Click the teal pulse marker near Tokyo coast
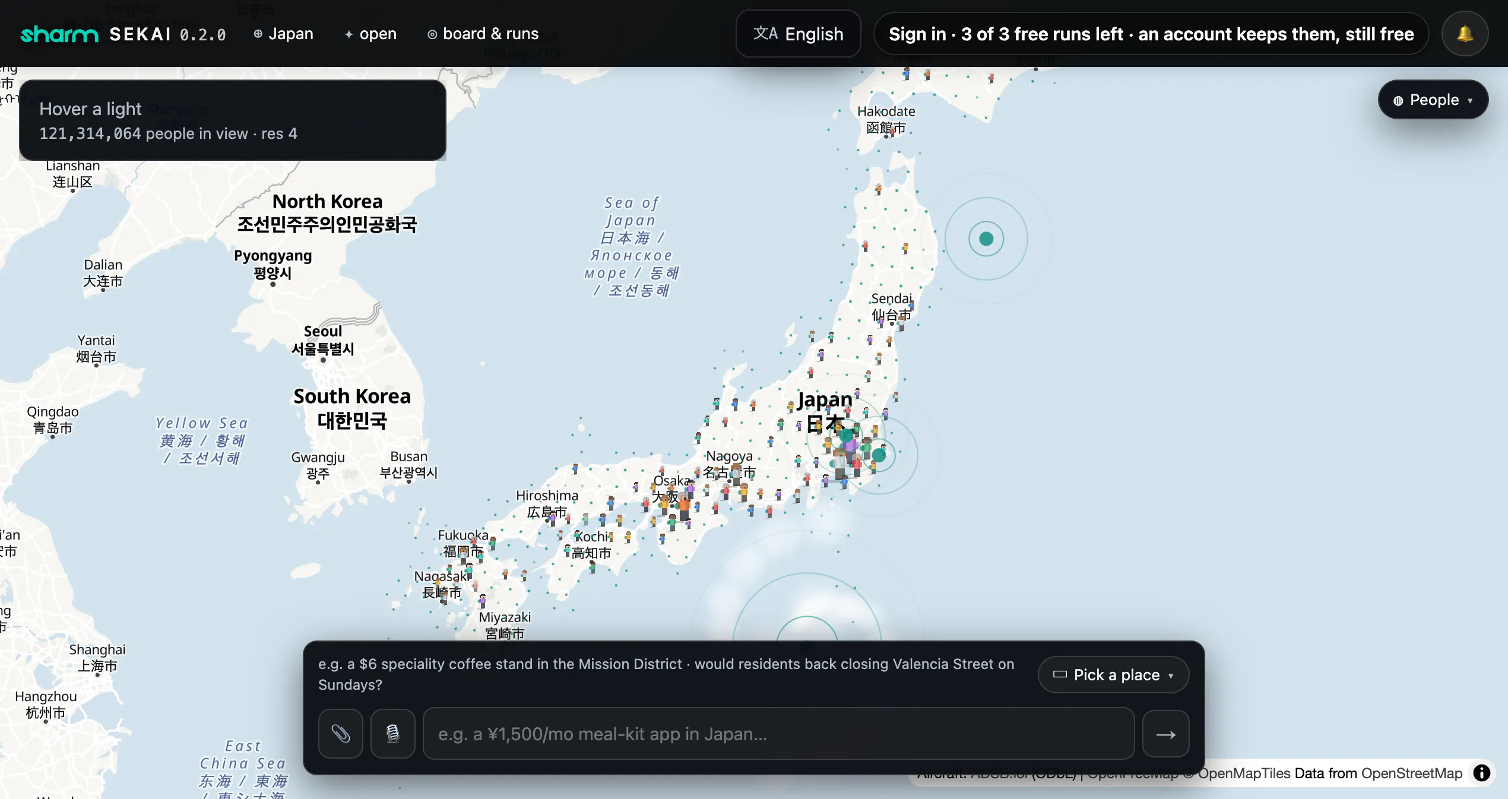This screenshot has width=1508, height=799. 879,455
